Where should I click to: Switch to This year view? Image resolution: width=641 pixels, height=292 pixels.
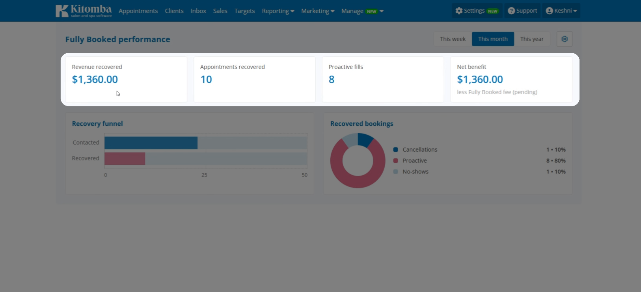tap(532, 39)
